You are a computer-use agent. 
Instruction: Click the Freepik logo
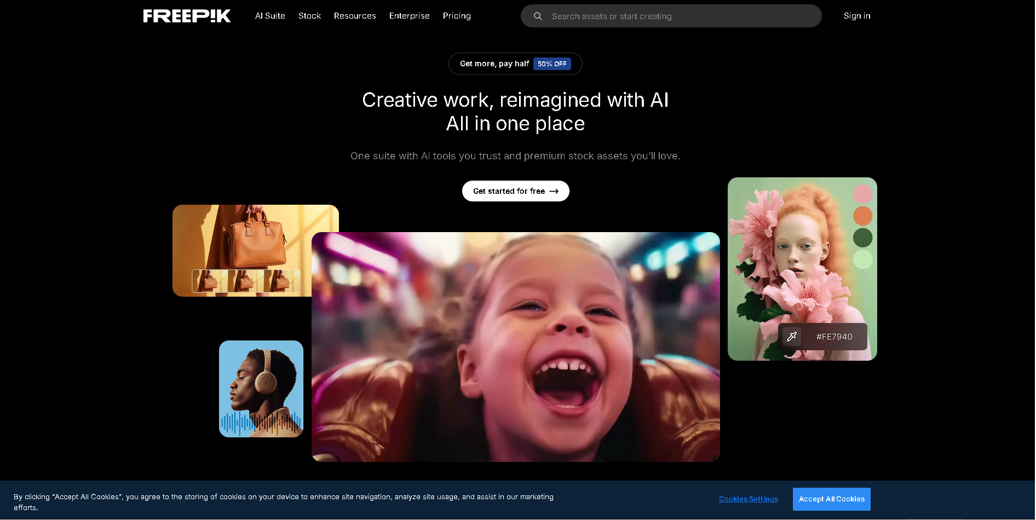[187, 16]
